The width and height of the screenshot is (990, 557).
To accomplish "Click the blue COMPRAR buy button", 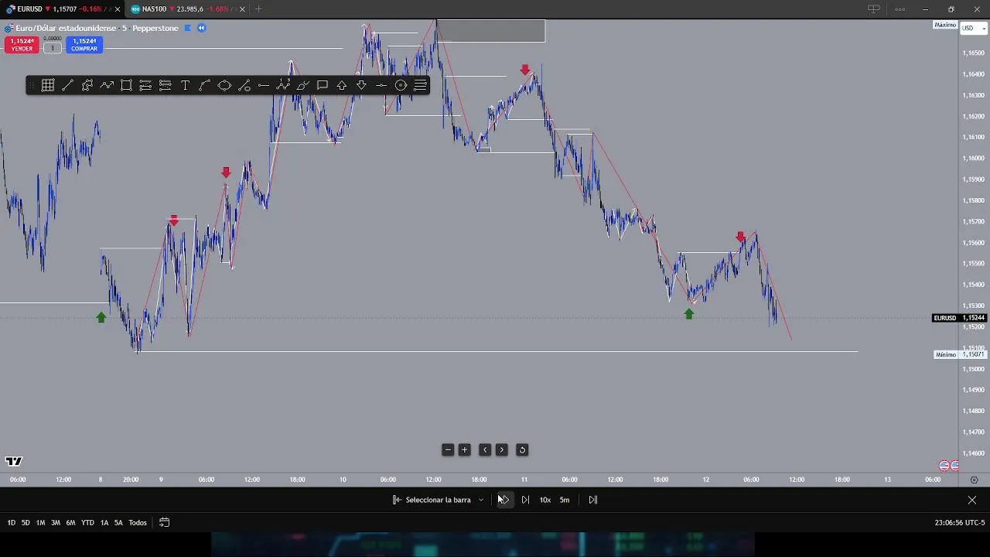I will (x=84, y=45).
